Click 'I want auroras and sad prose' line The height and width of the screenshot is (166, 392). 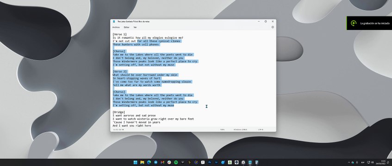pos(134,115)
